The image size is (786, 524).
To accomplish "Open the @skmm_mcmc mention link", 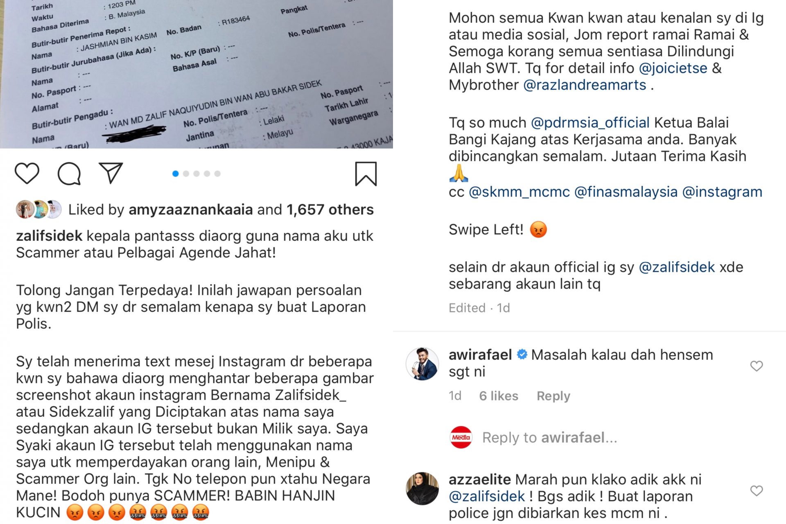I will click(519, 192).
